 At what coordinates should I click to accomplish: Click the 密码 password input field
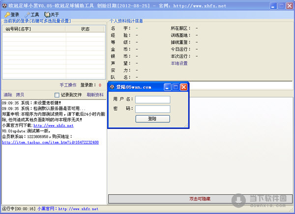(x=152, y=109)
